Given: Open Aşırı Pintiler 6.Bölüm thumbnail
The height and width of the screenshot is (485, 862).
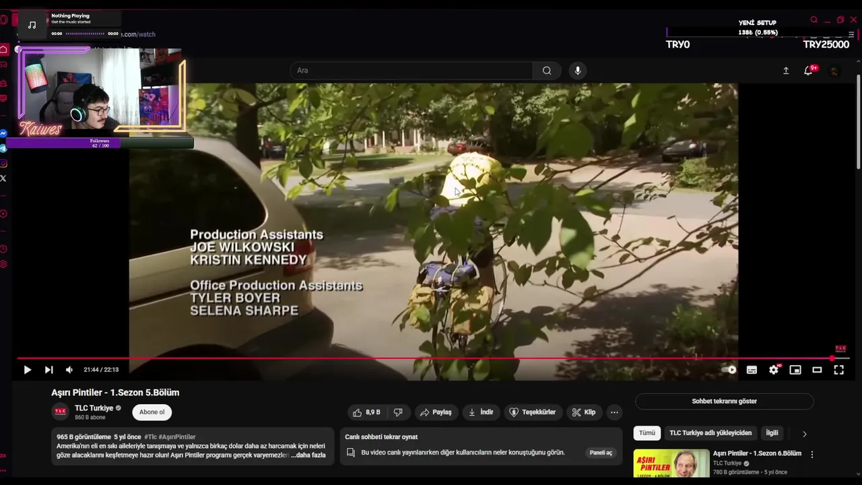Looking at the screenshot, I should (x=671, y=463).
